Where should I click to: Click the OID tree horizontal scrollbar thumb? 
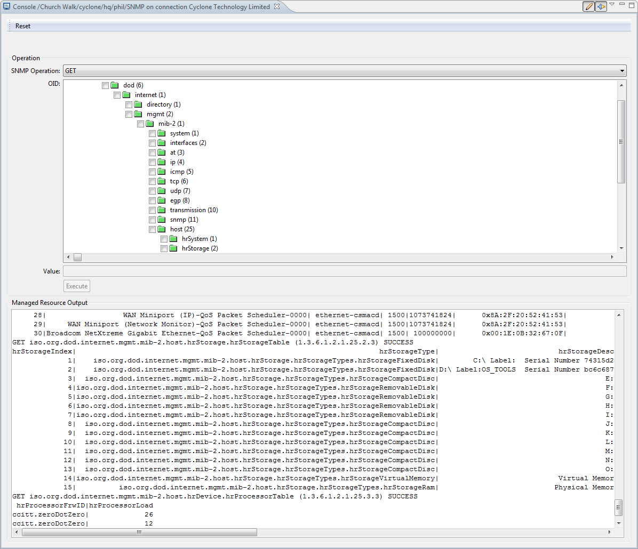(78, 257)
